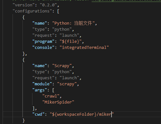Click "name" key beside "Scrapy"

tap(40, 66)
